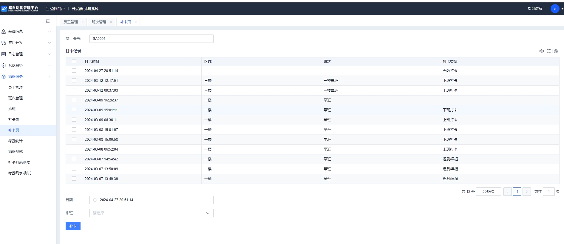
Task: Go to next page arrow
Action: (x=527, y=192)
